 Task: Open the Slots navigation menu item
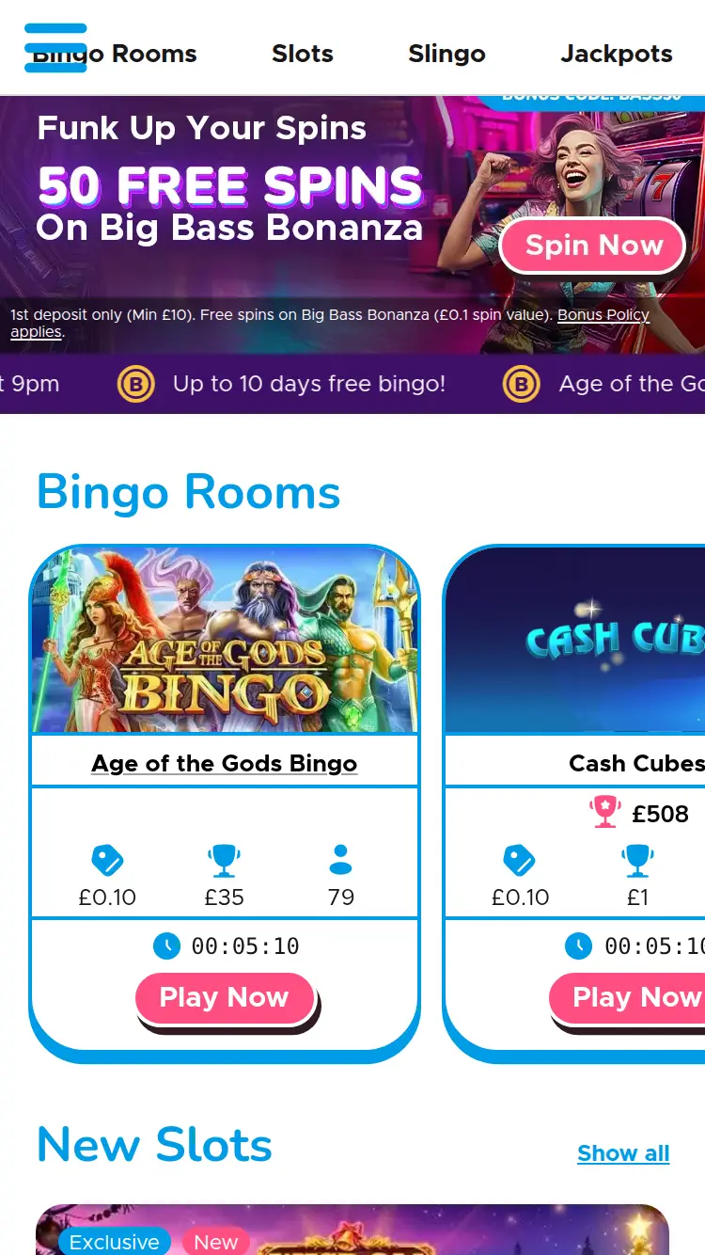coord(303,54)
